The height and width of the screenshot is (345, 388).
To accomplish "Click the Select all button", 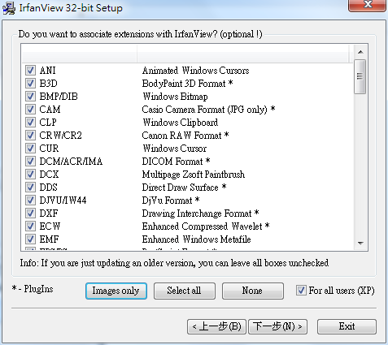I will (185, 291).
